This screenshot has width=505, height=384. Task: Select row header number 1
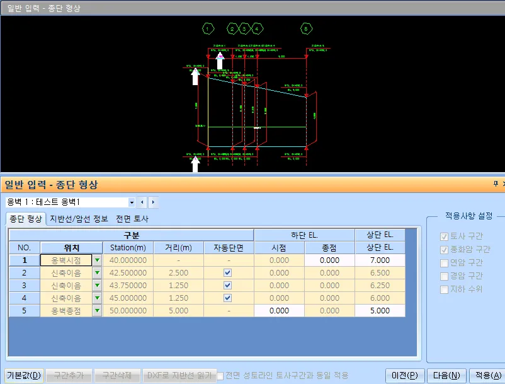click(x=25, y=260)
